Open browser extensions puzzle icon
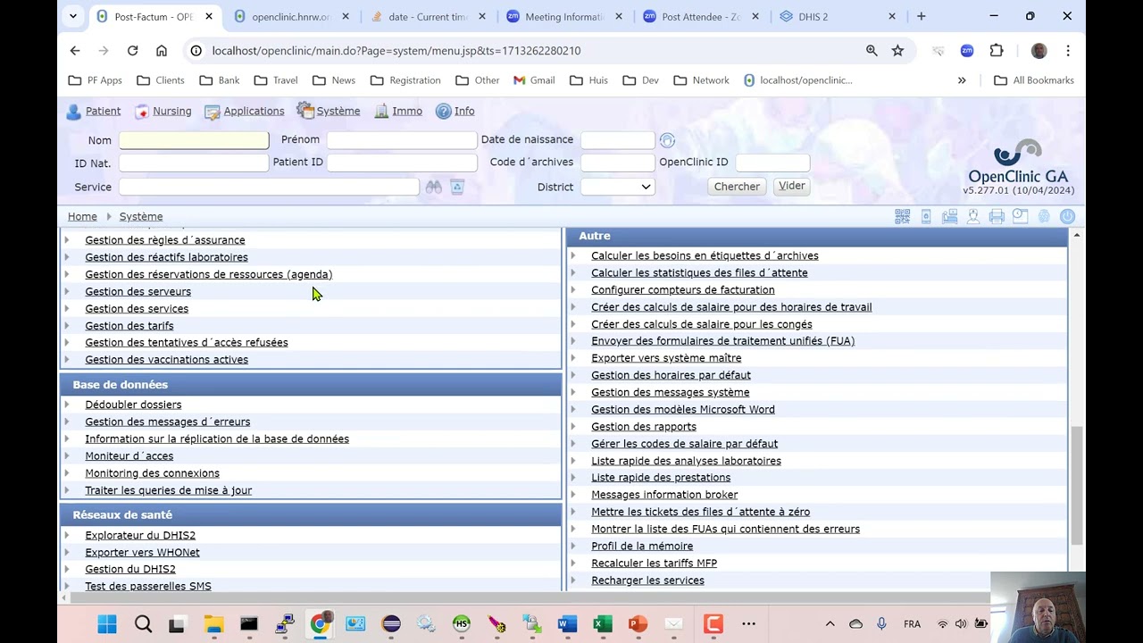 click(x=997, y=51)
